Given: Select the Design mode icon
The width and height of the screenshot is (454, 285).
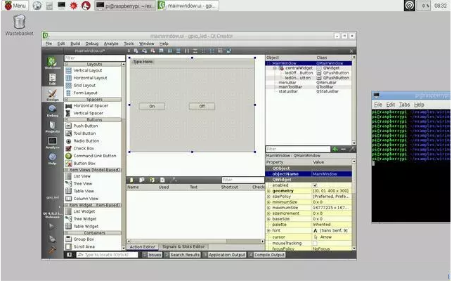Looking at the screenshot, I should pyautogui.click(x=51, y=95).
